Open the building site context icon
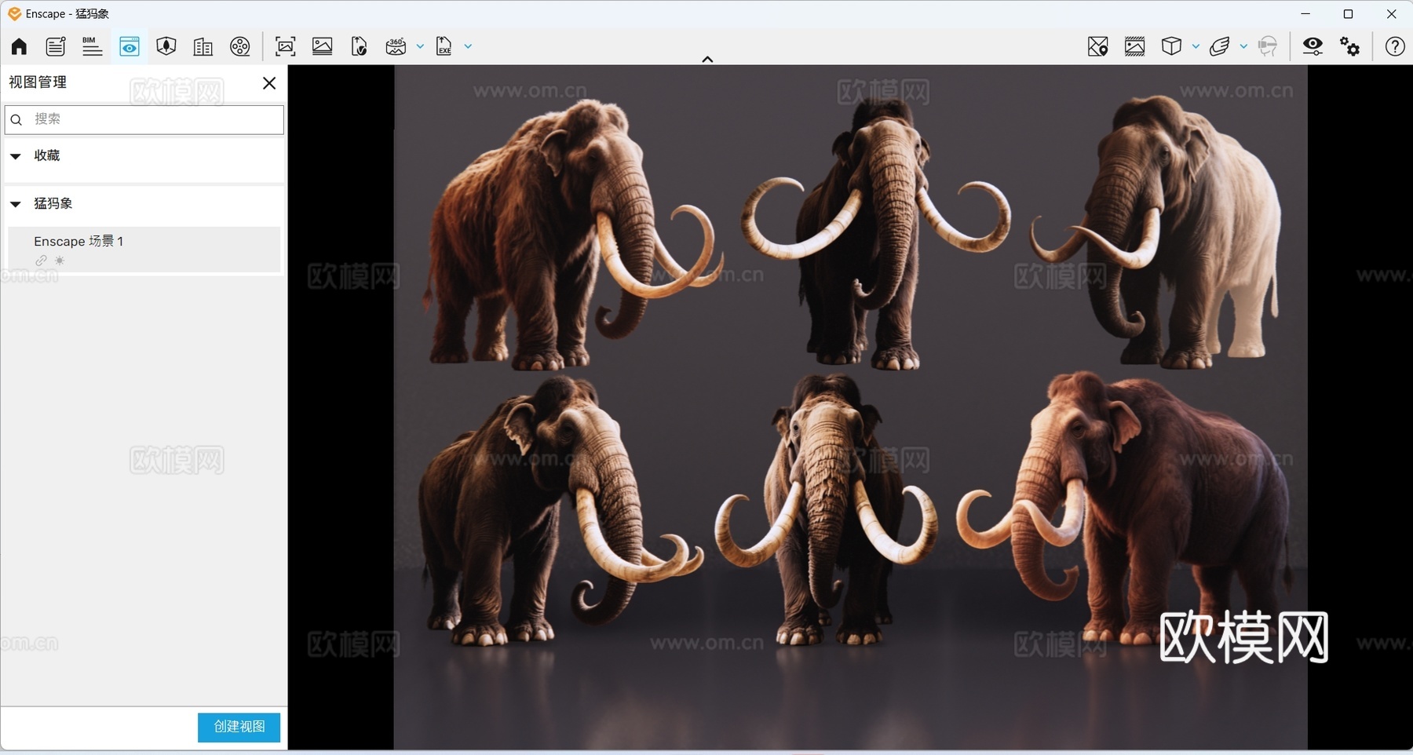The height and width of the screenshot is (755, 1413). (203, 46)
